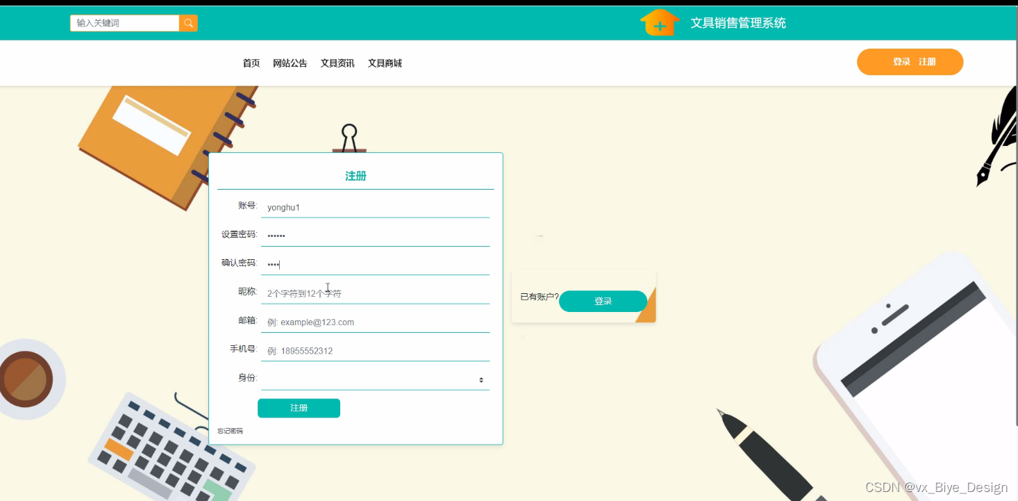Click the 确认密码 password field
Screen dimensions: 1018x501
click(x=375, y=264)
